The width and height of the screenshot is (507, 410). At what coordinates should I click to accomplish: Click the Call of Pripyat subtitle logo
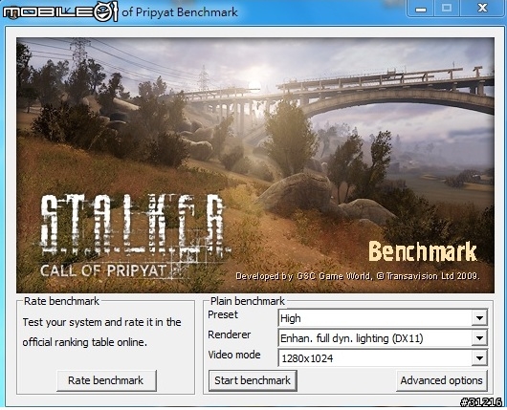coord(103,270)
